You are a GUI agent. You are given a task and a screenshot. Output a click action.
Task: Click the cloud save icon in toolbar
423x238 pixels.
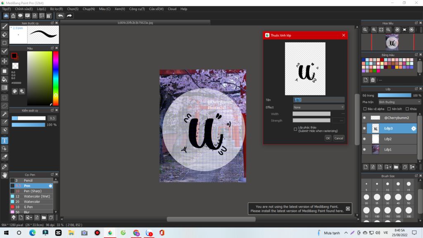(6, 16)
